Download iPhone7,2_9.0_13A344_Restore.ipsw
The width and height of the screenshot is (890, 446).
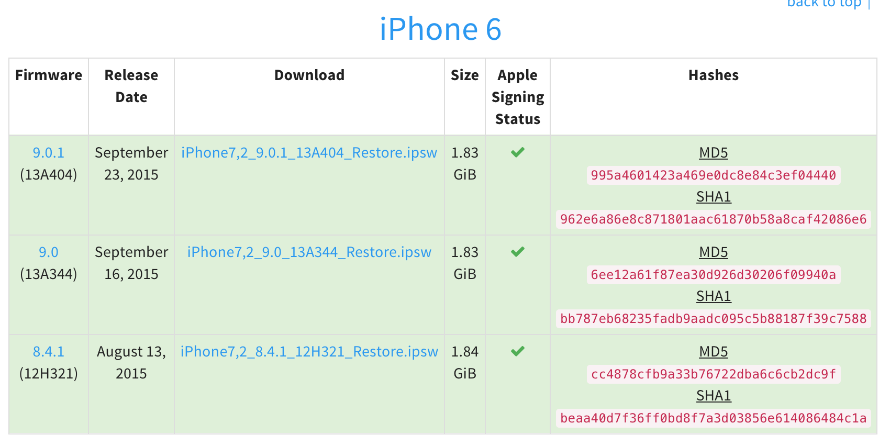(x=309, y=252)
